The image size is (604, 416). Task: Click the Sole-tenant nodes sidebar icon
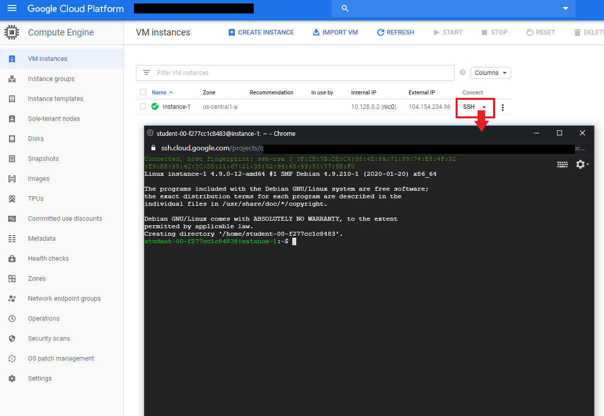[12, 119]
